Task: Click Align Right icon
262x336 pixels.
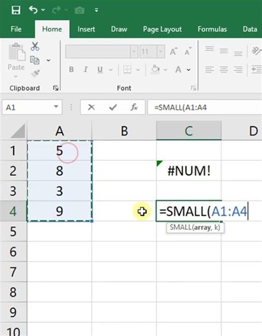Action: tap(238, 70)
